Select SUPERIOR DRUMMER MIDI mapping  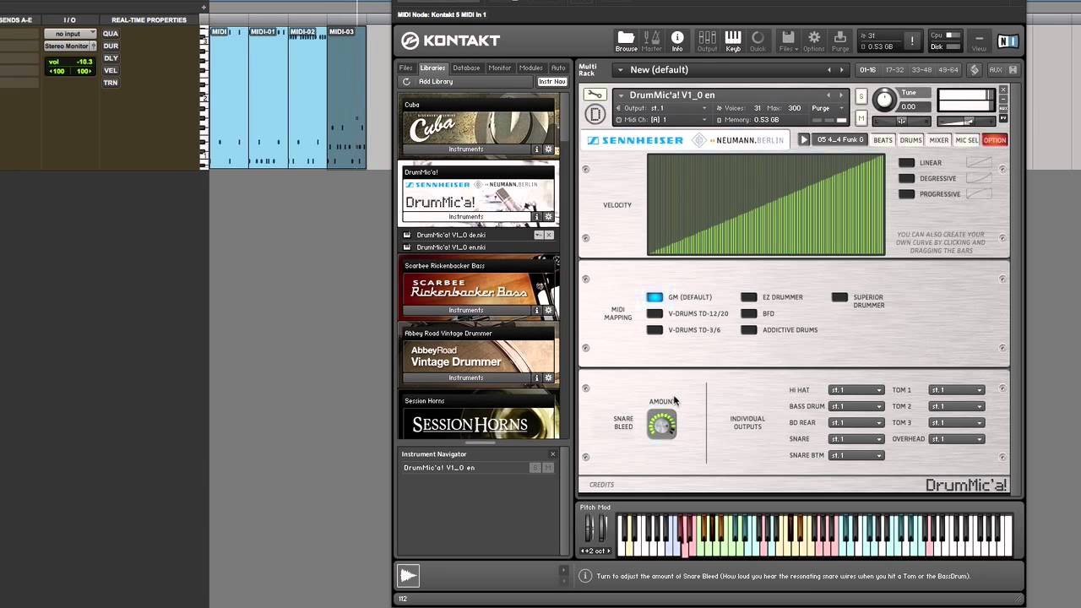[x=839, y=297]
